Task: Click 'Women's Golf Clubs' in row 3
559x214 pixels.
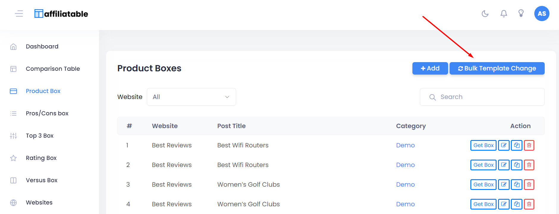Action: pos(249,185)
